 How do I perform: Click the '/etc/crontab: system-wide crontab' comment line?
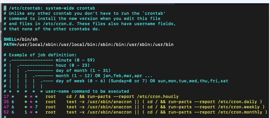(x=49, y=8)
